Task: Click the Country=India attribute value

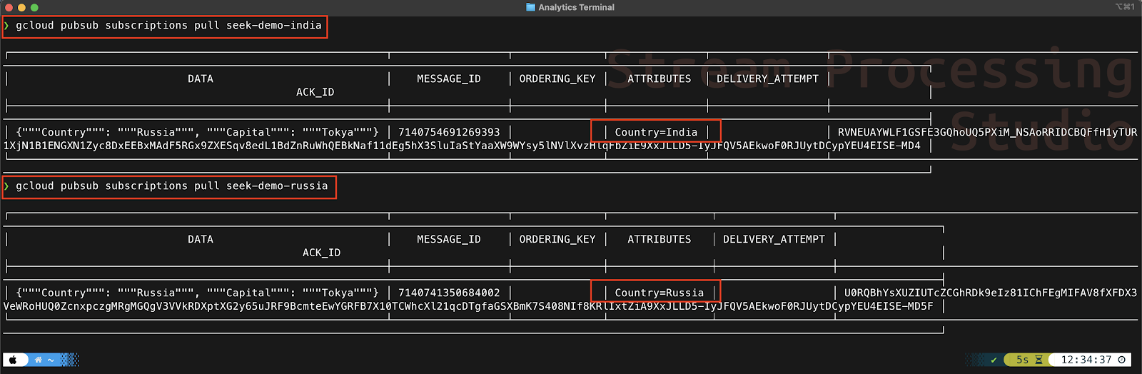Action: 656,132
